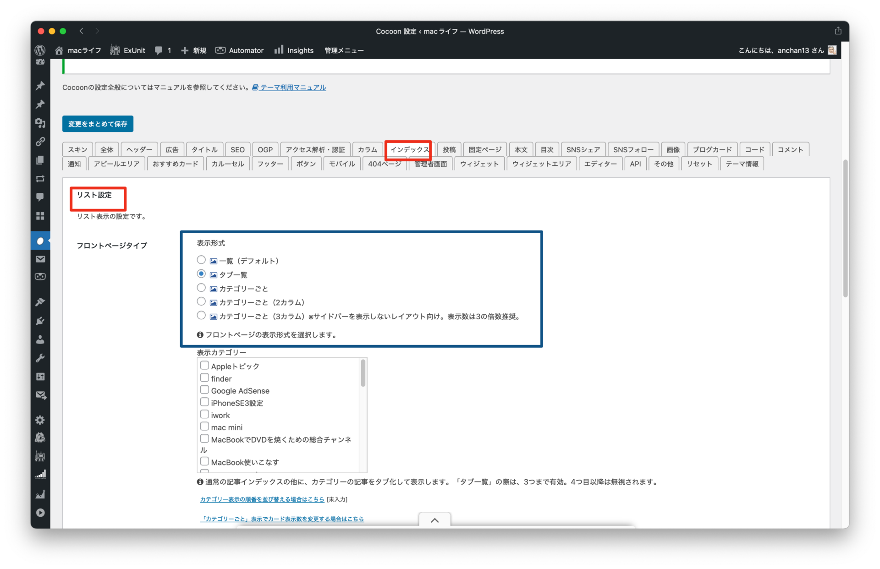Switch to スキン settings tab
Image resolution: width=880 pixels, height=569 pixels.
77,150
